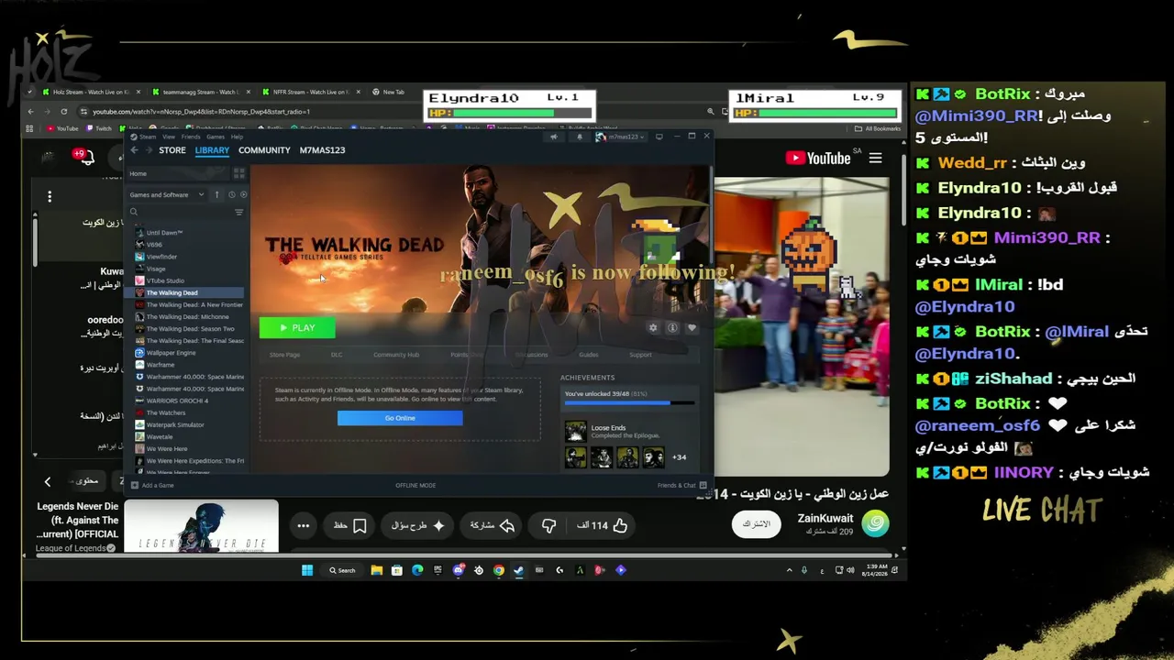
Task: Select The Walking Dead: Season Two
Action: 189,328
